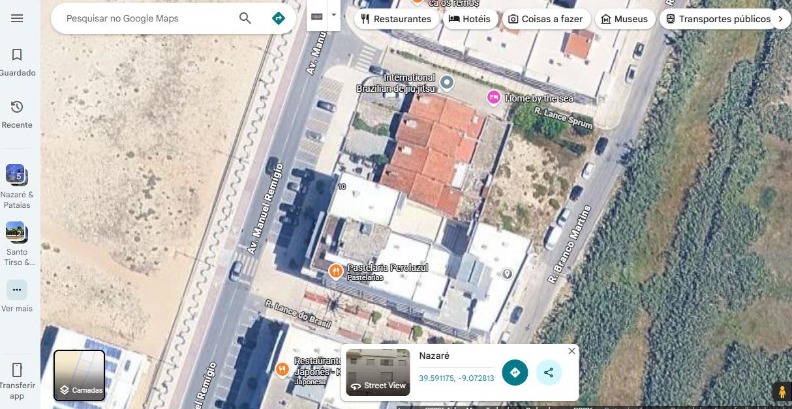Open the Guardado saved places
This screenshot has height=409, width=792.
tap(18, 61)
